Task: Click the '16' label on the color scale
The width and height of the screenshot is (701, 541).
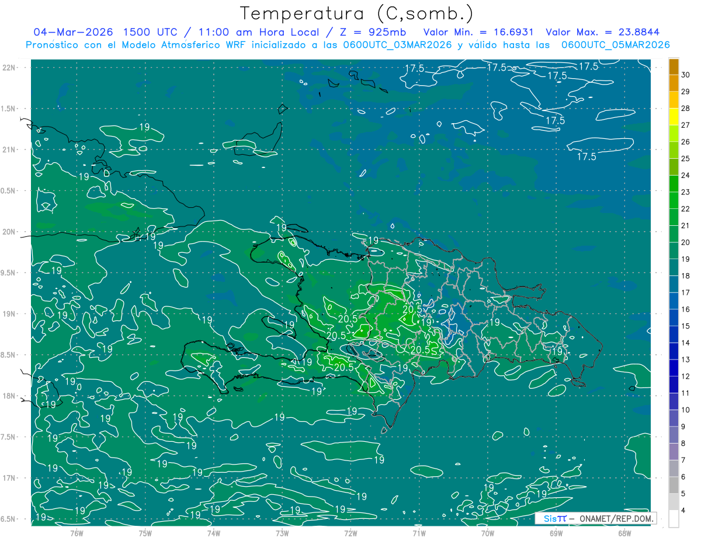Action: coord(686,309)
